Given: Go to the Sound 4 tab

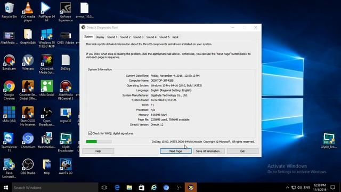Looking at the screenshot, I should pos(151,37).
